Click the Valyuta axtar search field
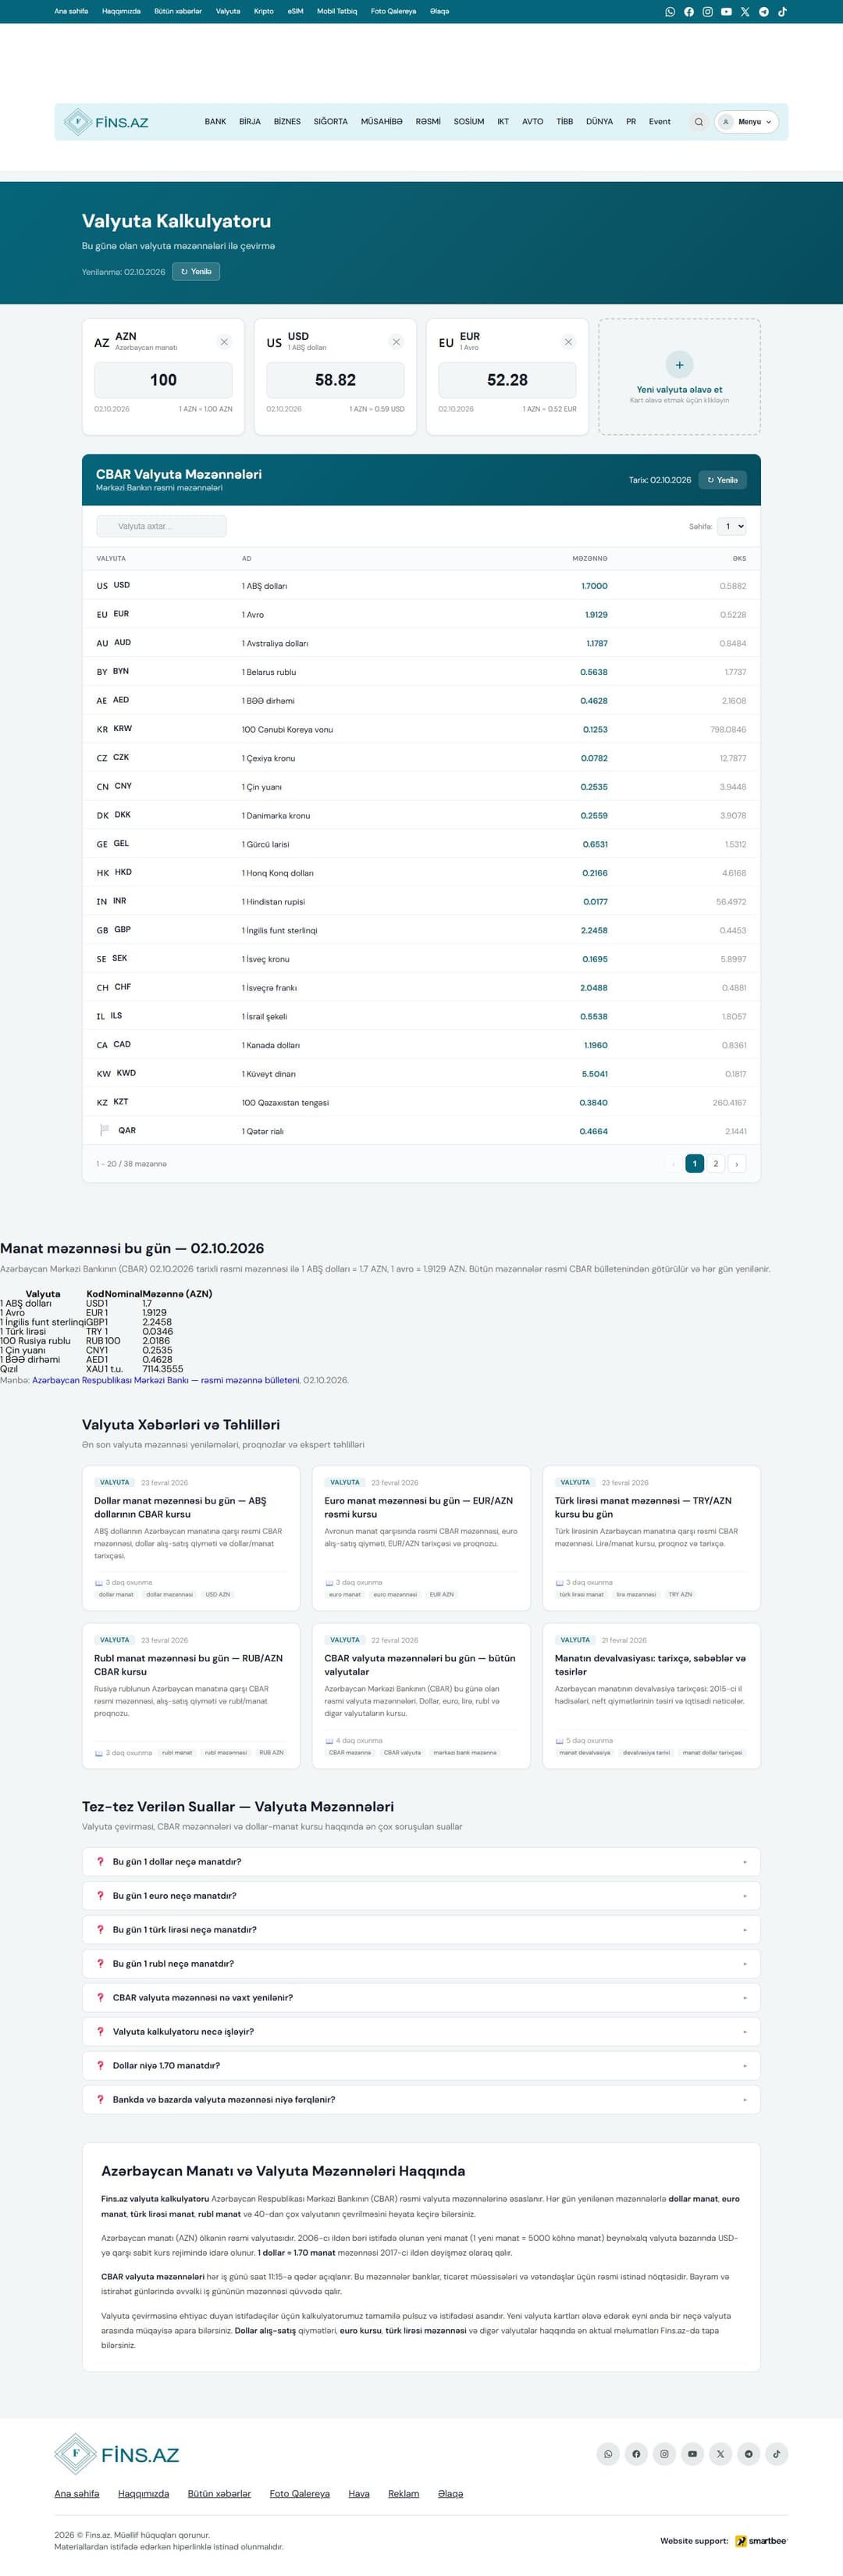 pos(162,526)
